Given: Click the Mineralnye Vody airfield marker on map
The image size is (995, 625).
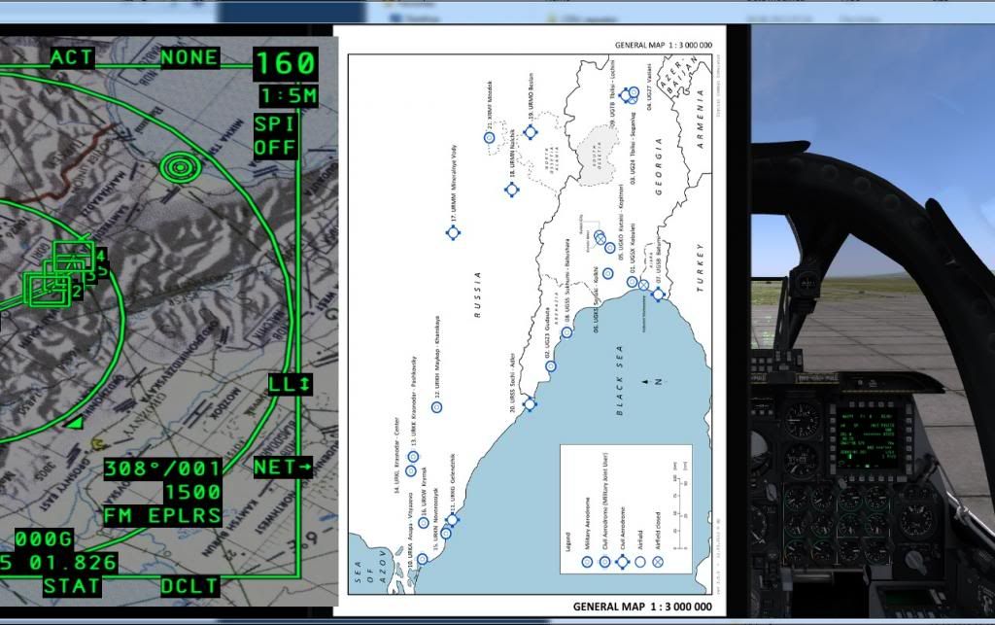Looking at the screenshot, I should tap(453, 233).
